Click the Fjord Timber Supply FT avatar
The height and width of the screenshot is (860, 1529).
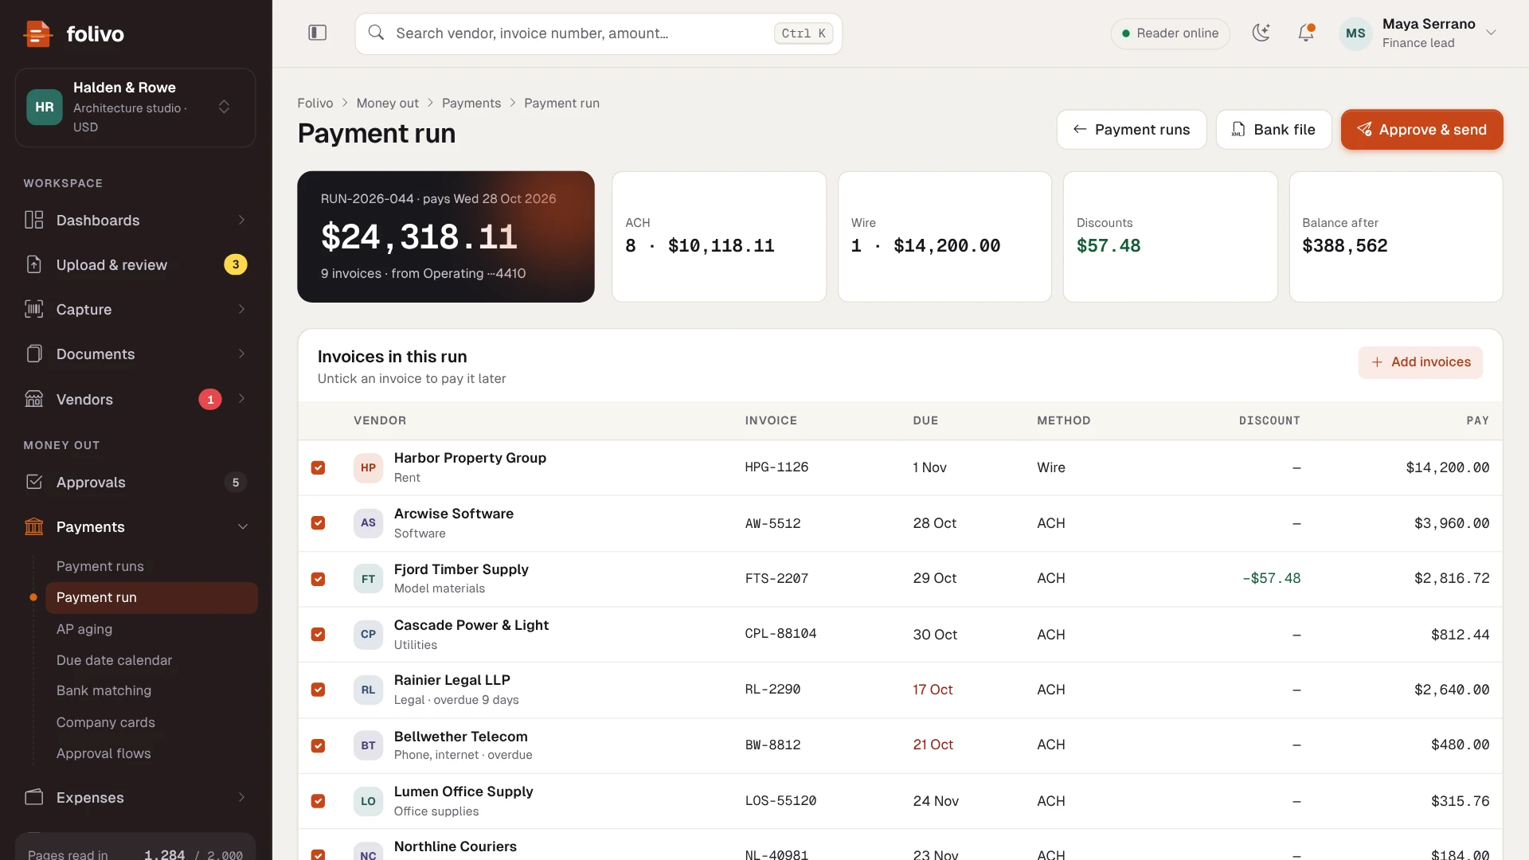368,579
